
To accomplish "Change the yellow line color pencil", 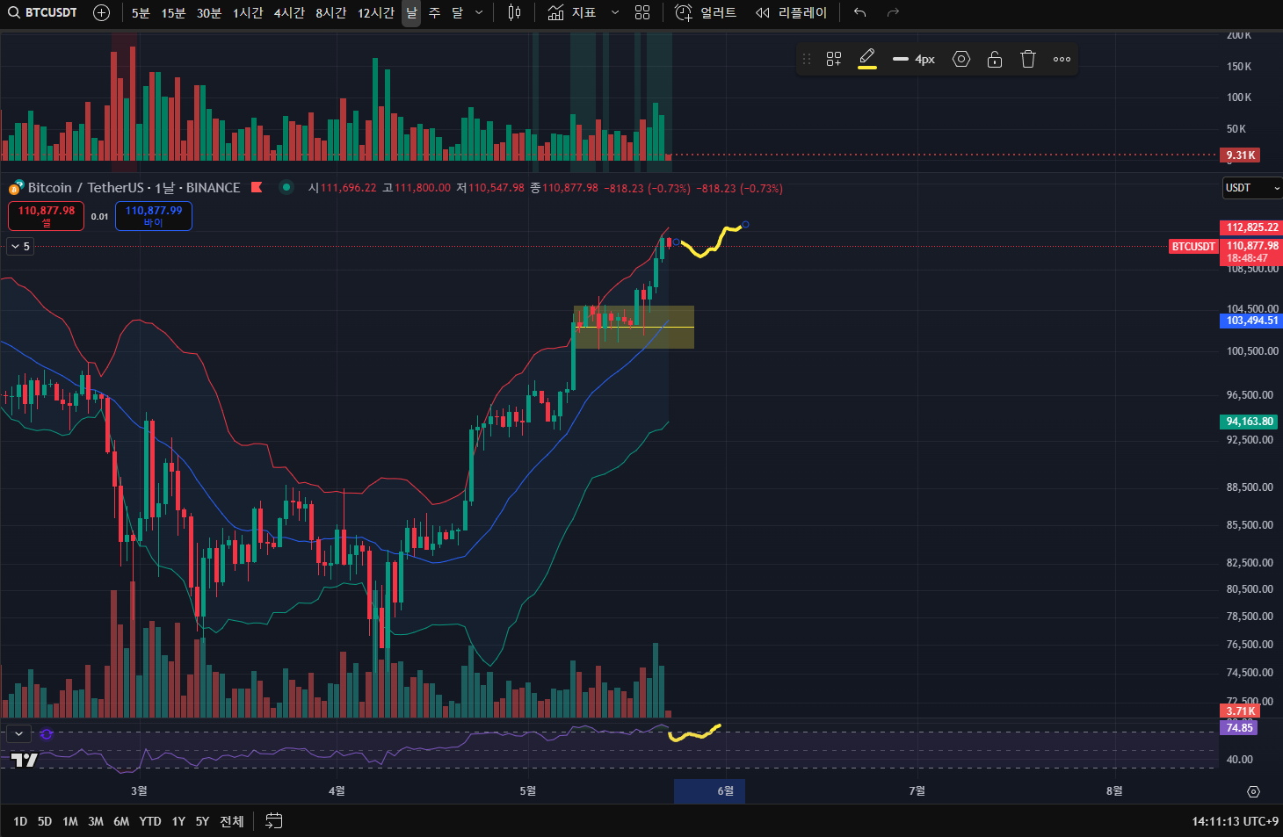I will click(867, 59).
